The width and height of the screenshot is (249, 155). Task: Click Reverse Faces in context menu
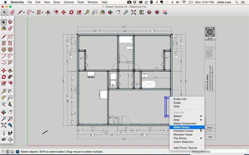183,134
